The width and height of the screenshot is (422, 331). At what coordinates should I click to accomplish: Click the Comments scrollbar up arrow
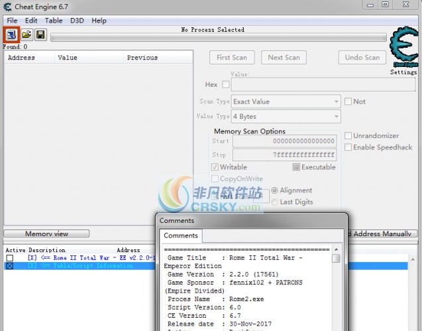[x=336, y=249]
